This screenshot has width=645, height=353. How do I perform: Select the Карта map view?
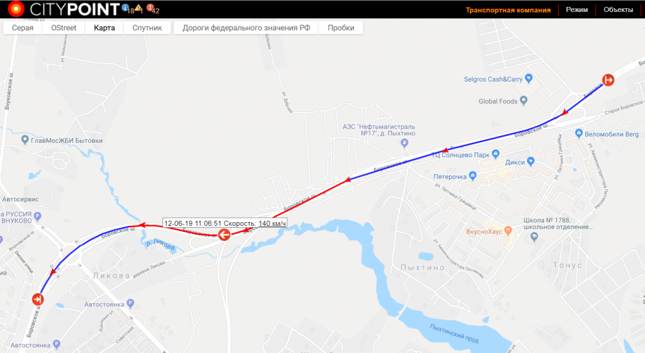pyautogui.click(x=105, y=28)
